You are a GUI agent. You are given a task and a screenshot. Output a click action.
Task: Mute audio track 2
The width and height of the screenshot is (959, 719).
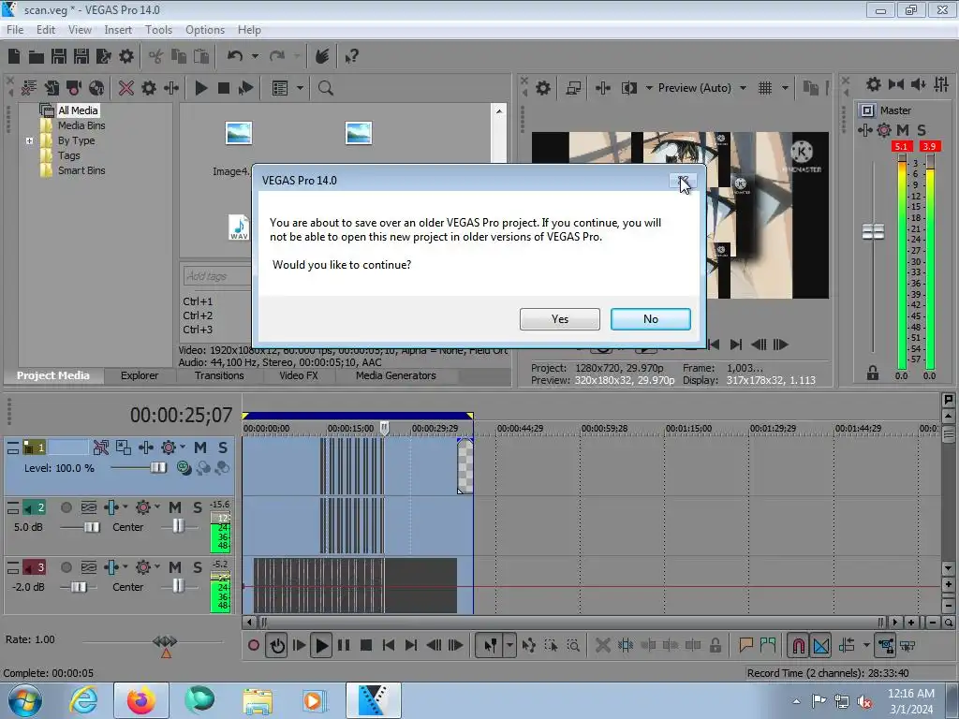[x=175, y=507]
